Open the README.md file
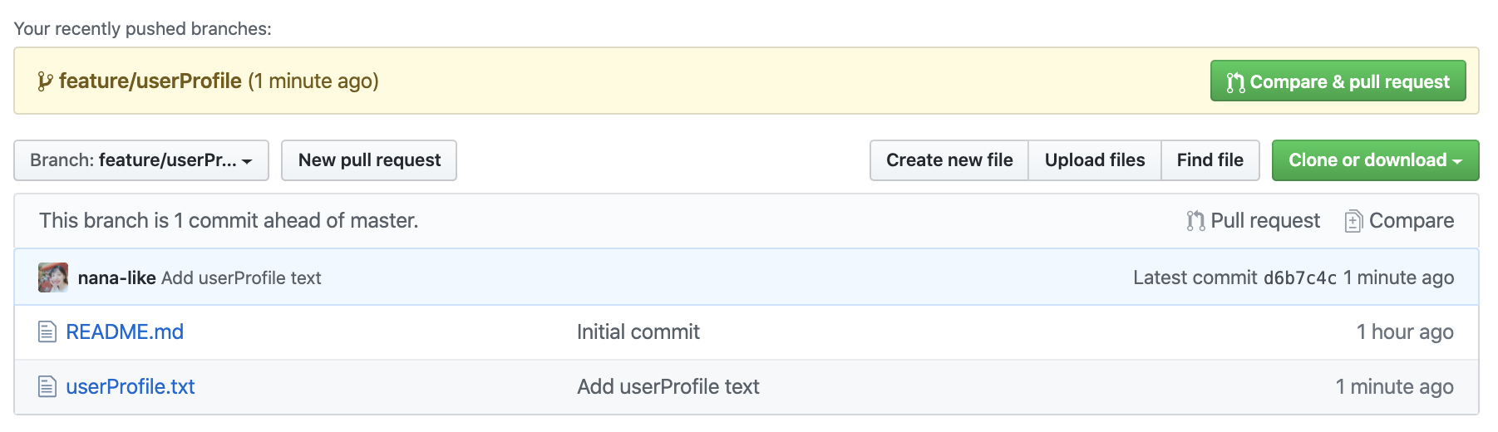Screen dimensions: 1498x432 (125, 332)
